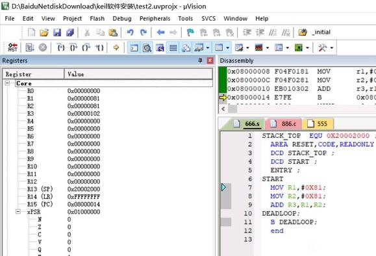
Task: Pin the Registers panel
Action: pos(200,60)
